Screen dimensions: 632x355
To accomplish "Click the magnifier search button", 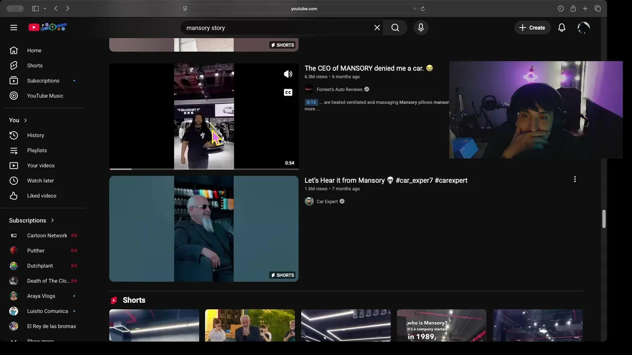I will [395, 28].
